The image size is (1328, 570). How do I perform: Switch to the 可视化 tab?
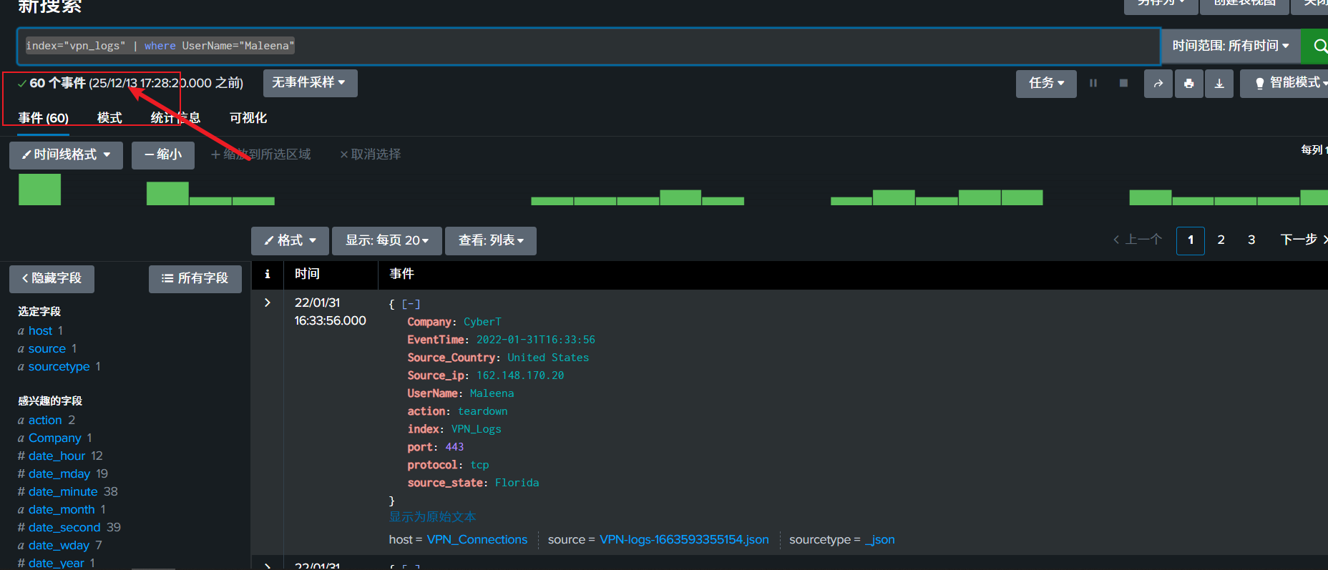point(248,118)
